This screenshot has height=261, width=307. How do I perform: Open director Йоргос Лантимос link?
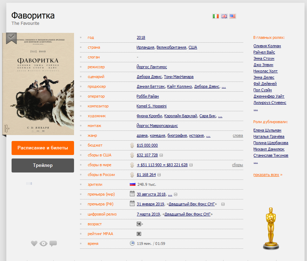click(x=152, y=67)
